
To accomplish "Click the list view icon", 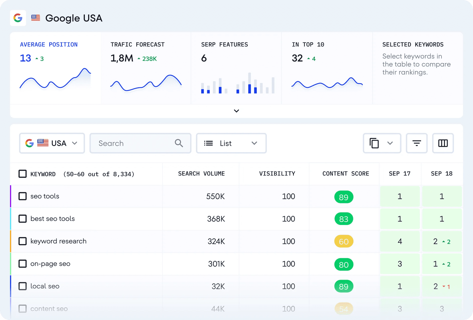I will (208, 143).
